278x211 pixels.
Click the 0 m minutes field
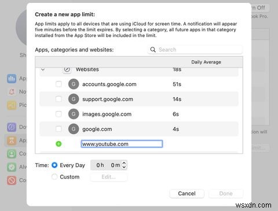click(x=115, y=165)
